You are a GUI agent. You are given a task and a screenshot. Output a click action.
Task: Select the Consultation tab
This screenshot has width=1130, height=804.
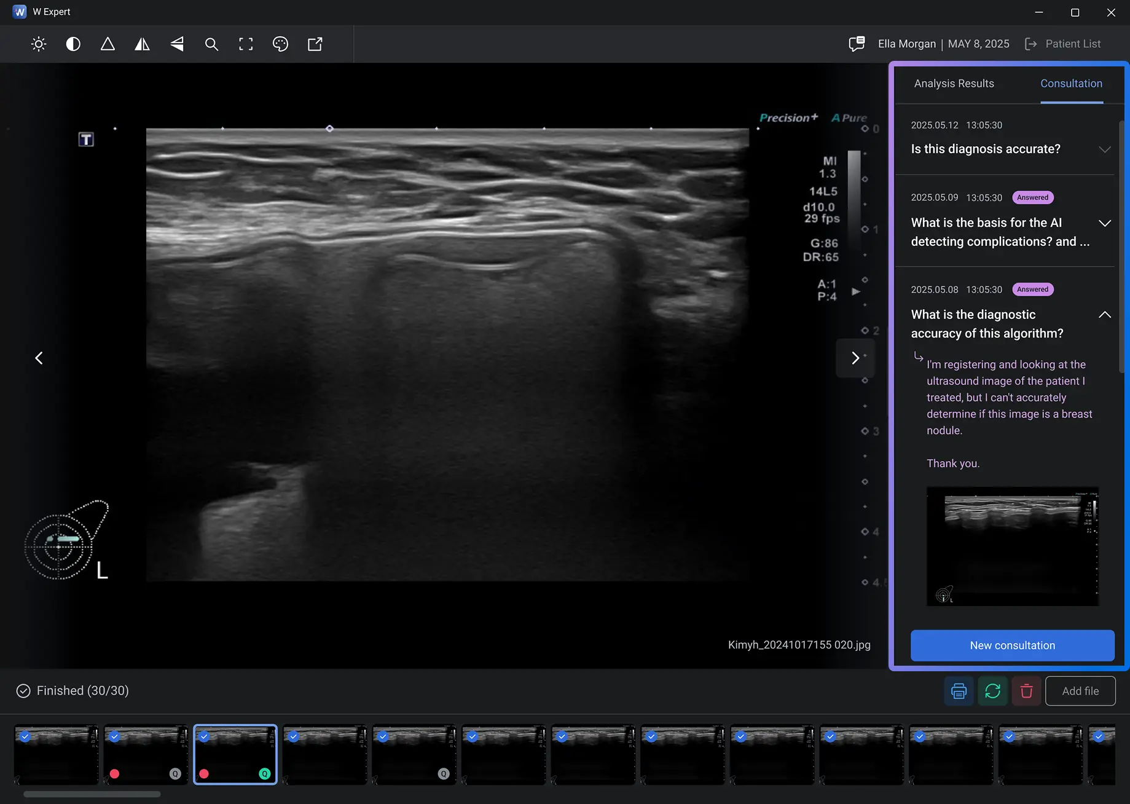(x=1071, y=84)
